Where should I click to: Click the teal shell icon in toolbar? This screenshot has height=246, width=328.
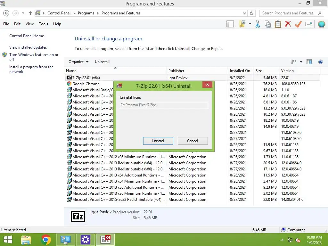pyautogui.click(x=321, y=24)
